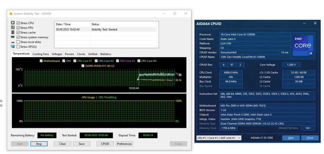Click the Intel Core i9 logo badge
The width and height of the screenshot is (324, 154).
pos(303,46)
